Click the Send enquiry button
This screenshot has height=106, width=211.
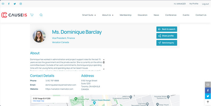click(x=167, y=43)
